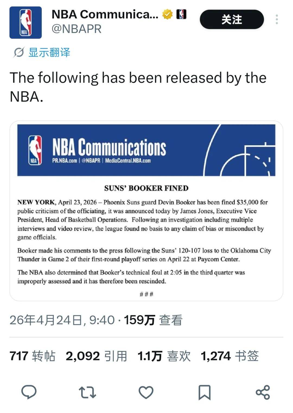Open NBA Communications profile avatar

coord(26,23)
